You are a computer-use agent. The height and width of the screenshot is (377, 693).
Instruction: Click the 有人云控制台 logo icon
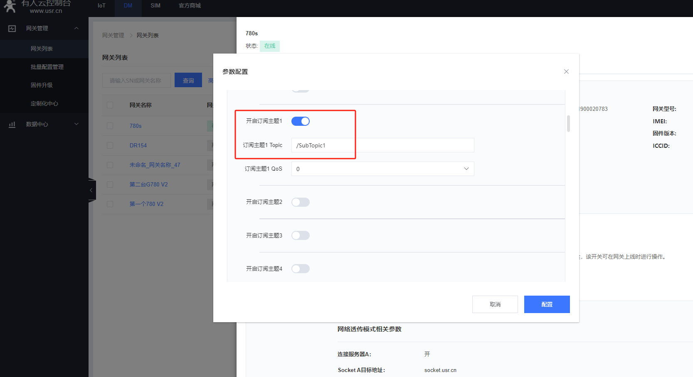click(x=9, y=6)
